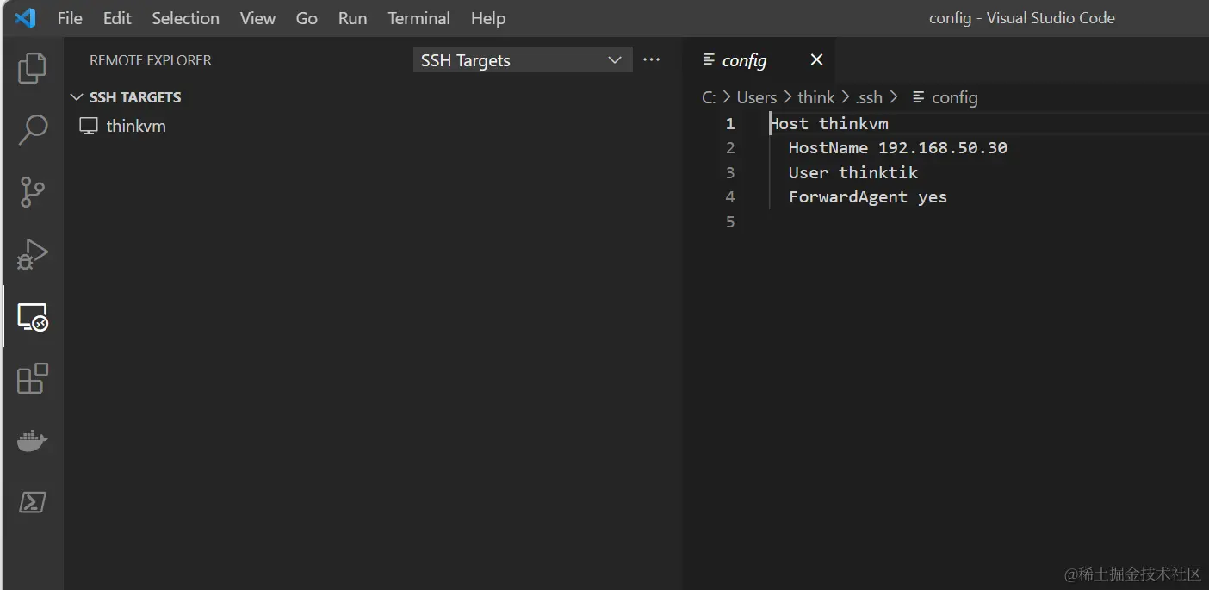Click the REMOTE EXPLORER panel title
Viewport: 1209px width, 590px height.
[x=151, y=60]
